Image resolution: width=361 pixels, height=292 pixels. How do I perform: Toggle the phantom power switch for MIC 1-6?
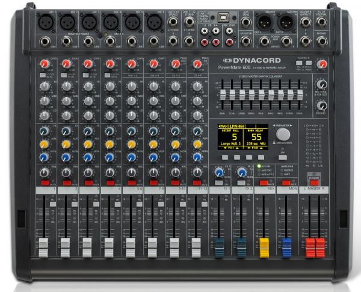tap(99, 36)
